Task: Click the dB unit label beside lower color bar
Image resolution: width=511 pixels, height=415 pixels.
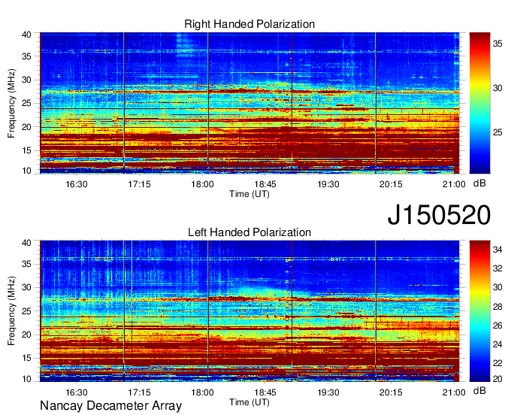Action: 479,390
